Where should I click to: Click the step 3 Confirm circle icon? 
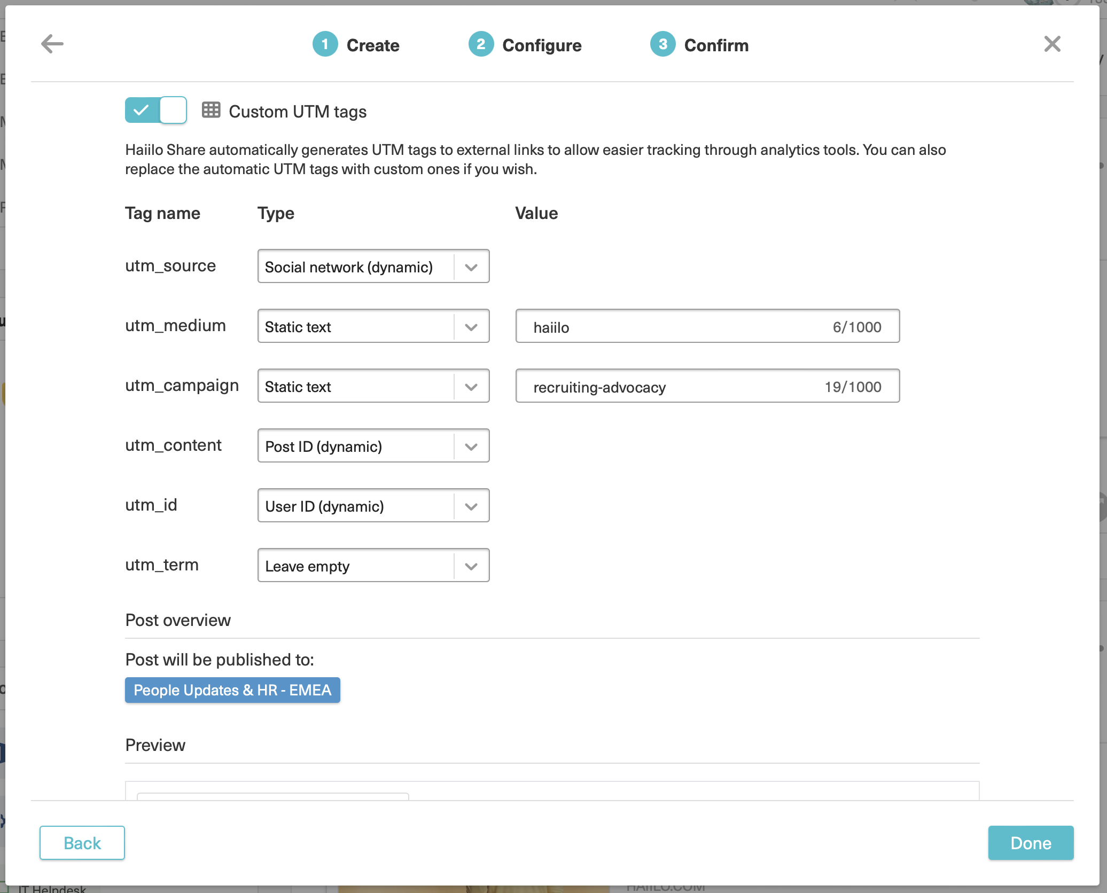662,44
